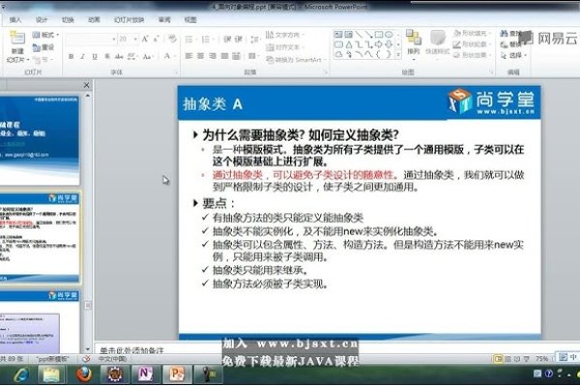The image size is (580, 386).
Task: Click the increase indent level icon
Action: point(239,40)
